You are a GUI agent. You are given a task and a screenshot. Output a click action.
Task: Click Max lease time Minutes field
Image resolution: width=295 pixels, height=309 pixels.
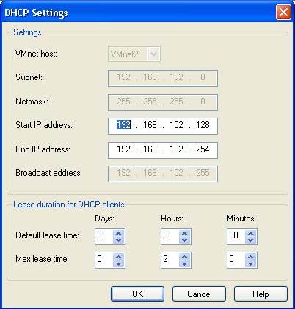click(x=236, y=260)
